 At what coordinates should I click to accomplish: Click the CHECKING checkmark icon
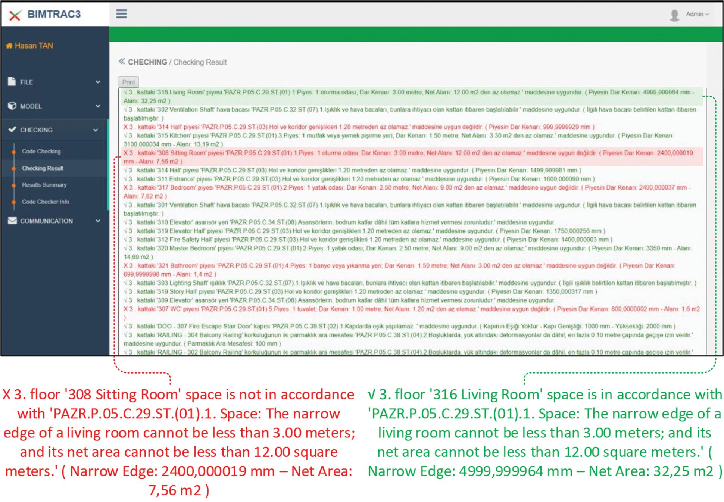(x=12, y=130)
